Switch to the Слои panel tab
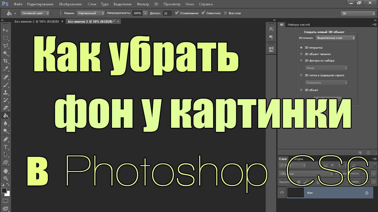Image resolution: width=378 pixels, height=212 pixels. pyautogui.click(x=283, y=159)
